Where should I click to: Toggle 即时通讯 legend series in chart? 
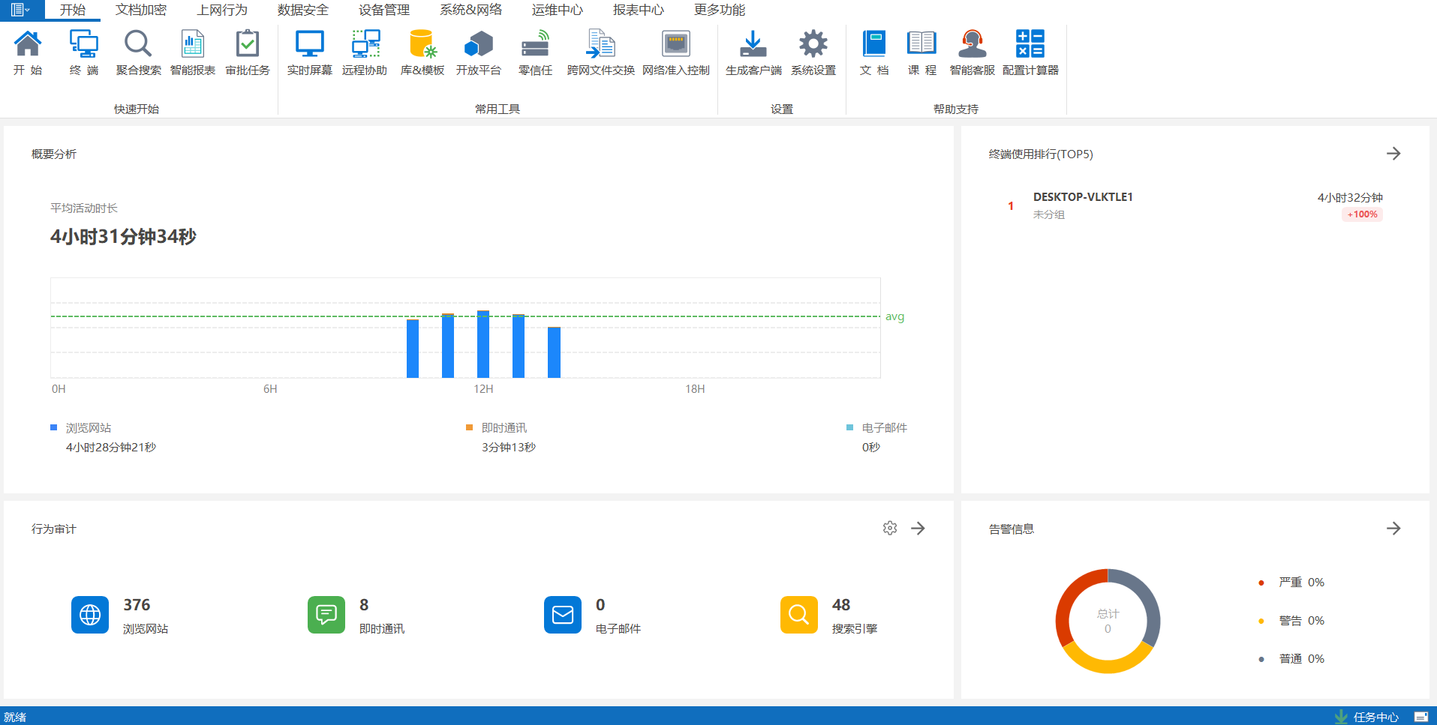click(x=504, y=428)
